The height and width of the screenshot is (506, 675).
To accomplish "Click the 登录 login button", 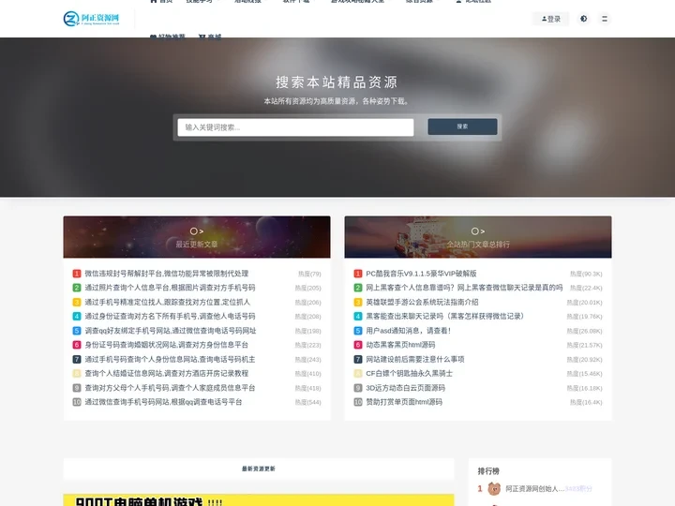I will tap(551, 19).
